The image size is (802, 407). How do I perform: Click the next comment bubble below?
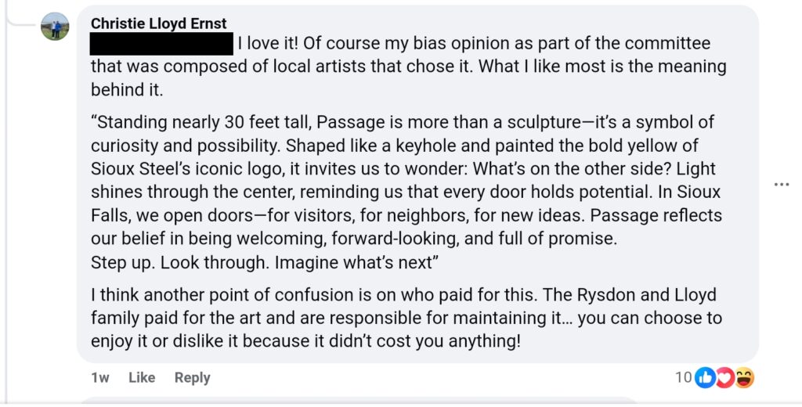click(358, 402)
